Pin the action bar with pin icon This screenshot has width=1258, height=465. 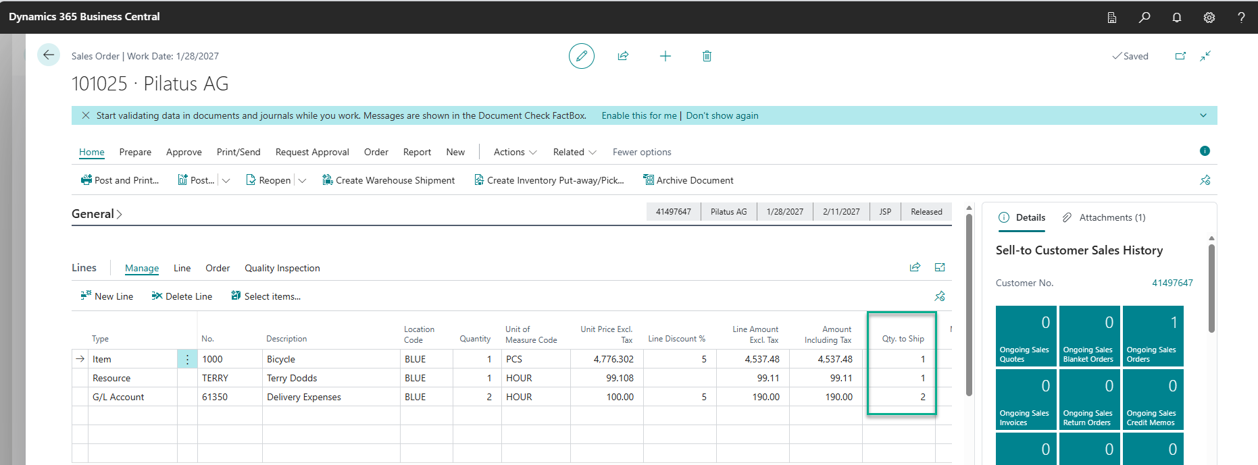[1205, 180]
